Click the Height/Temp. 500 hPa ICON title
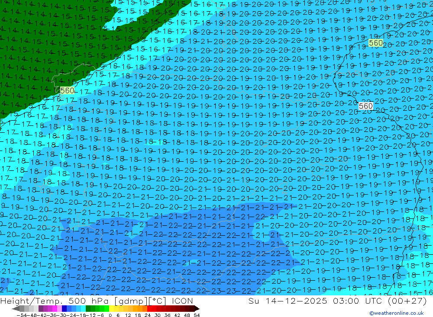Image resolution: width=433 pixels, height=317 pixels. point(97,301)
